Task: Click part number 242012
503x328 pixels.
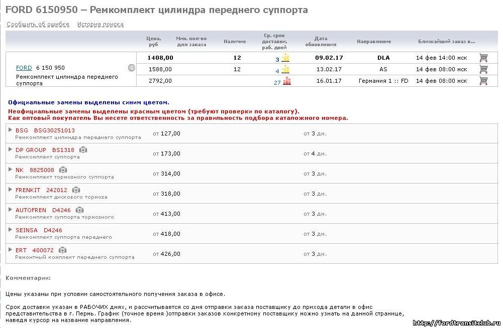Action: point(57,190)
